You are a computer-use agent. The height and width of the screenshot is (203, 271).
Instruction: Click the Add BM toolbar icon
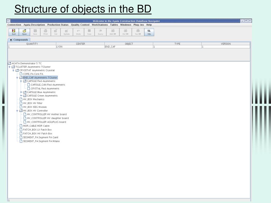[113, 32]
